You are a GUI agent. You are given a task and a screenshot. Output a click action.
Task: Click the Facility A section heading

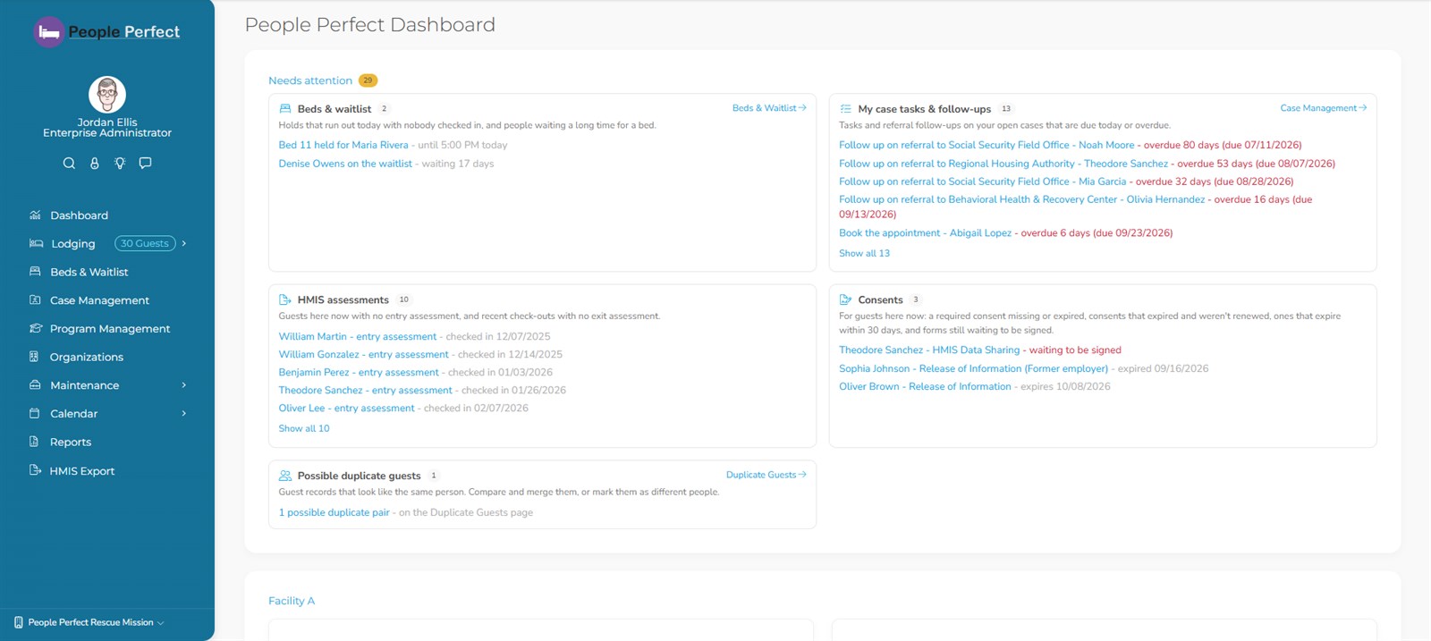coord(292,601)
